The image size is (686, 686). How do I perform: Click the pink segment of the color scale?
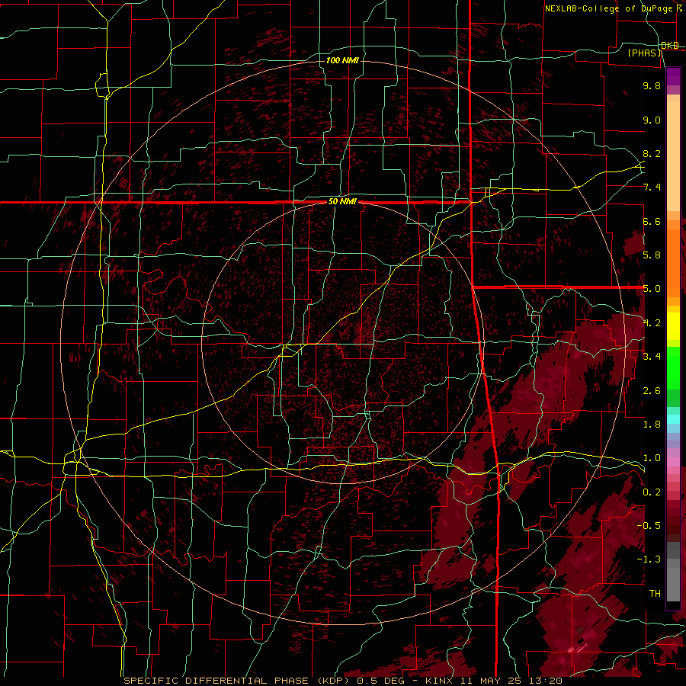pos(673,462)
